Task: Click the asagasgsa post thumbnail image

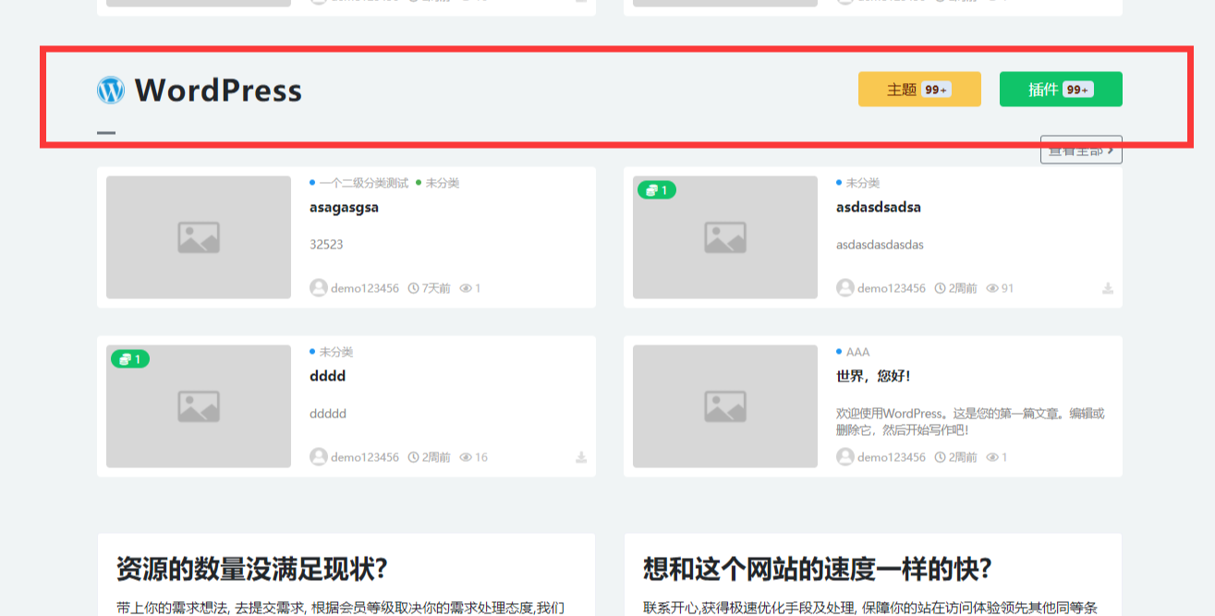Action: 199,237
